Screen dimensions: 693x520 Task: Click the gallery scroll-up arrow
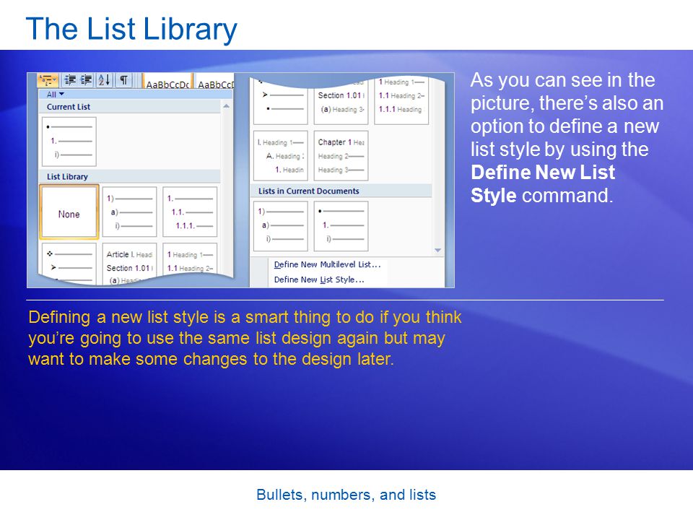pos(226,106)
